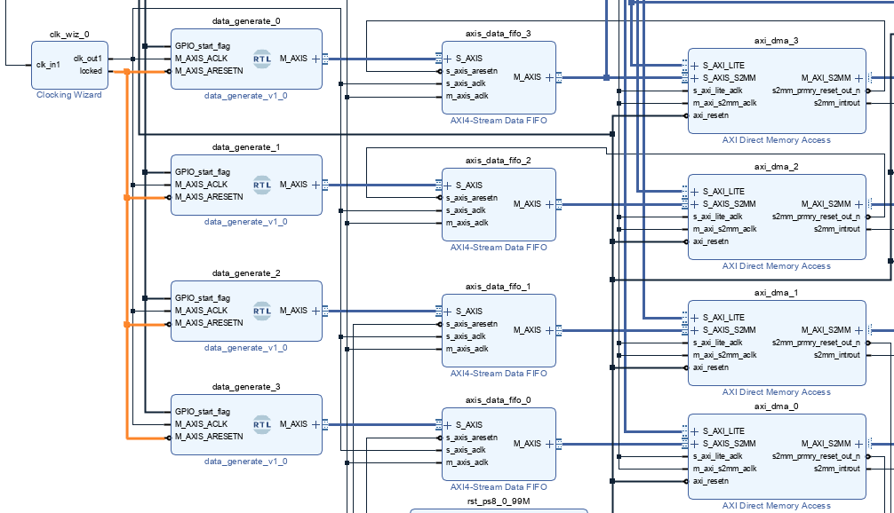This screenshot has height=513, width=894.
Task: Select the rst_ps8_0_99M block title
Action: pyautogui.click(x=499, y=501)
